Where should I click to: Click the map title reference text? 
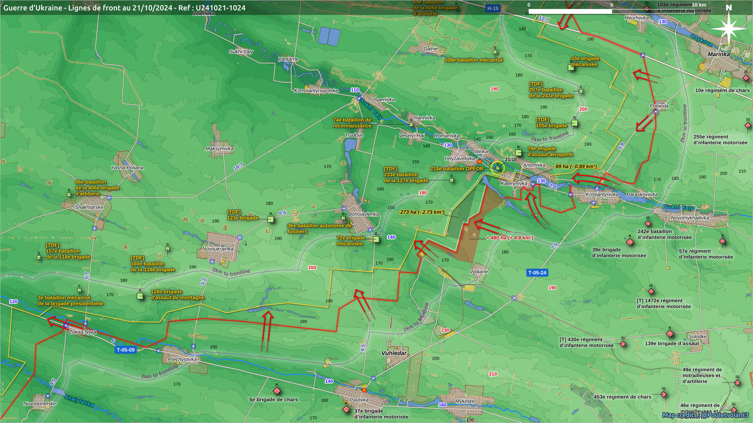[x=124, y=8]
